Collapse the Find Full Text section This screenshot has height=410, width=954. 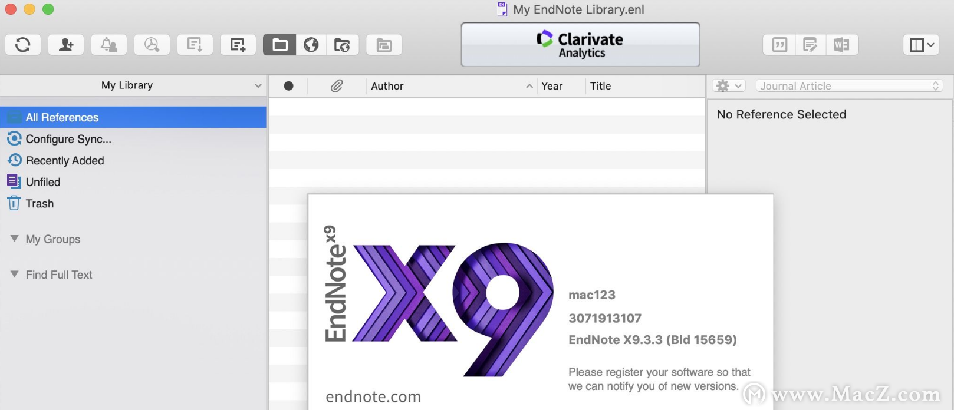tap(15, 274)
